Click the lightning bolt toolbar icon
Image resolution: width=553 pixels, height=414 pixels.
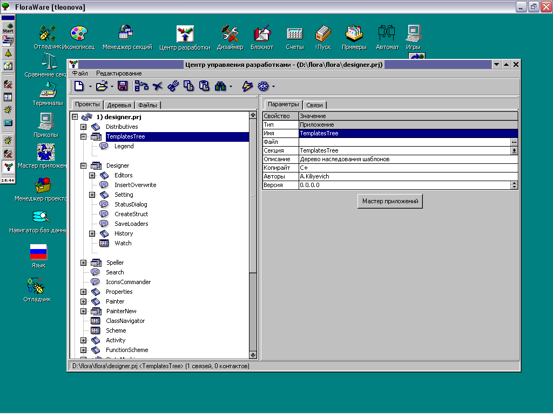tap(247, 86)
